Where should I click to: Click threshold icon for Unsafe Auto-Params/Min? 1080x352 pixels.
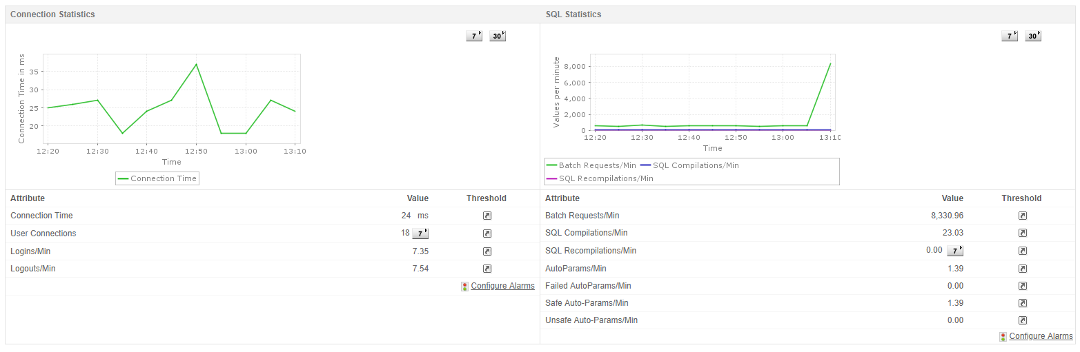click(x=1023, y=320)
